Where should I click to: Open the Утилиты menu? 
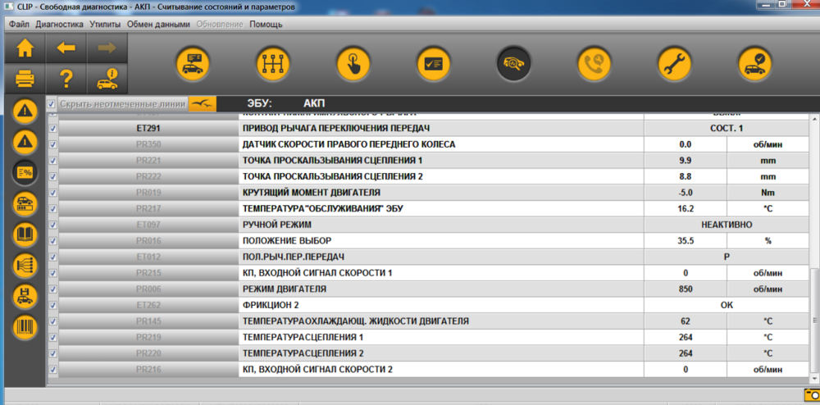[105, 24]
